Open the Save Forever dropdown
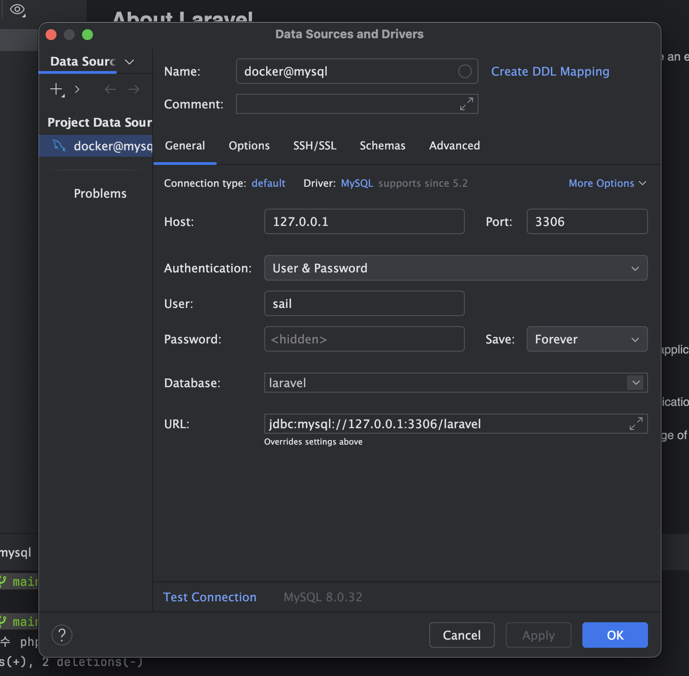Image resolution: width=689 pixels, height=676 pixels. pyautogui.click(x=587, y=339)
